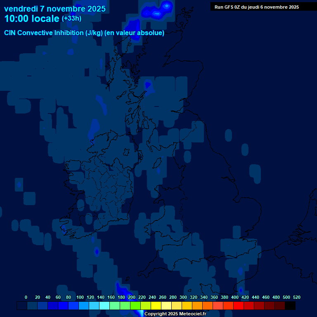Click the '10:00 locale' time text
The image size is (317, 317).
click(32, 19)
